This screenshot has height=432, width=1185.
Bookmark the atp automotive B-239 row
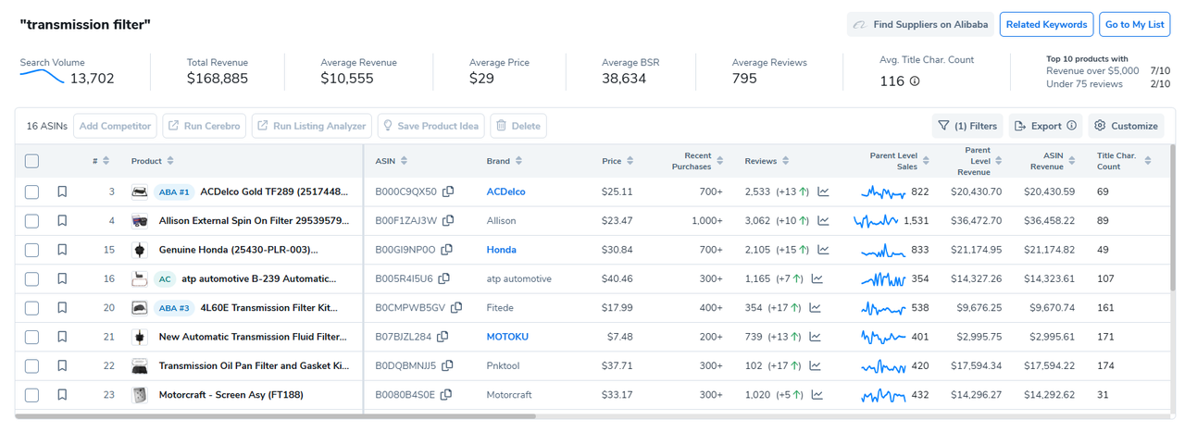point(62,278)
